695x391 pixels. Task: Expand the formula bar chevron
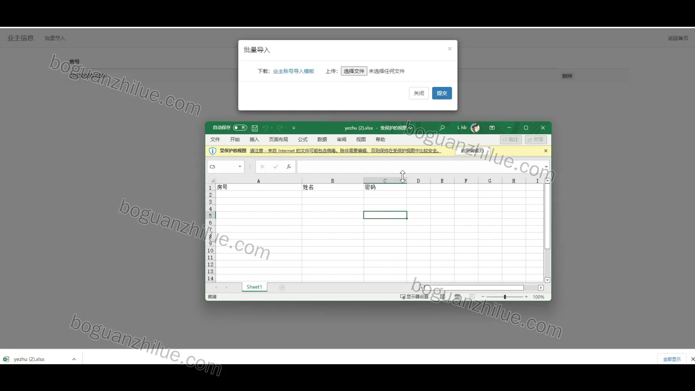tap(546, 167)
